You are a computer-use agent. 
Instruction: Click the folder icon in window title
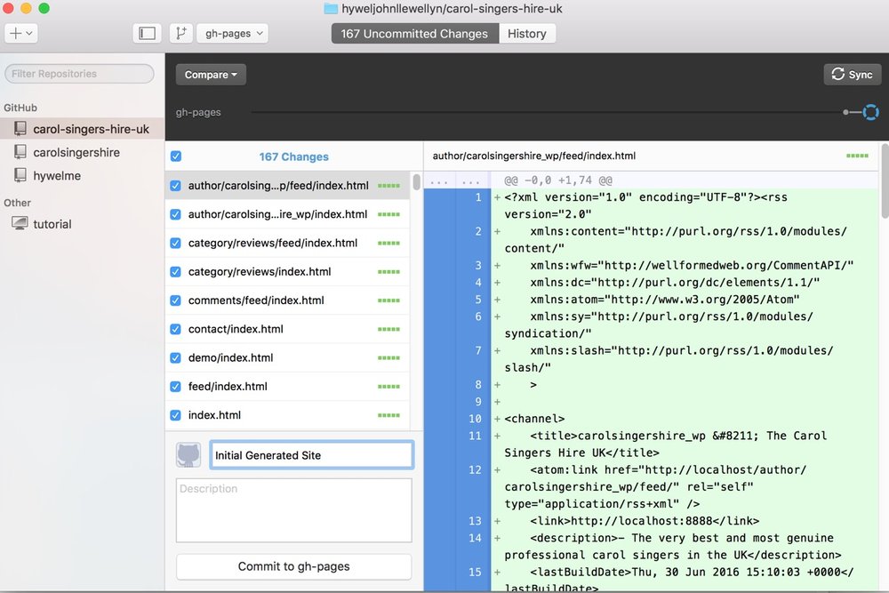pyautogui.click(x=331, y=9)
